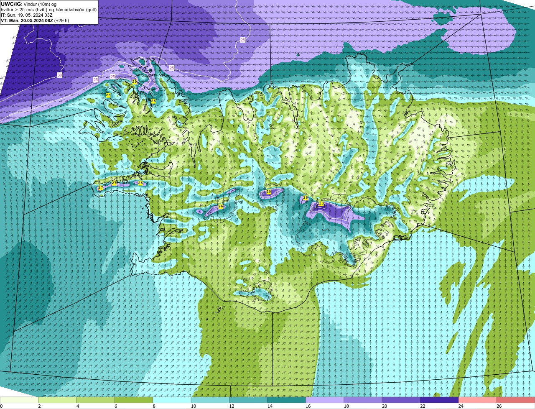Pick the salmon legend swatch above 26 m/s
The width and height of the screenshot is (535, 409).
click(516, 400)
